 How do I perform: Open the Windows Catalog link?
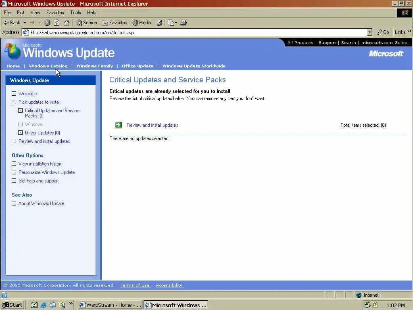tap(48, 66)
